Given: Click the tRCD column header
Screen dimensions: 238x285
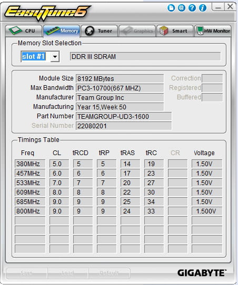Looking at the screenshot, I should coord(80,152).
